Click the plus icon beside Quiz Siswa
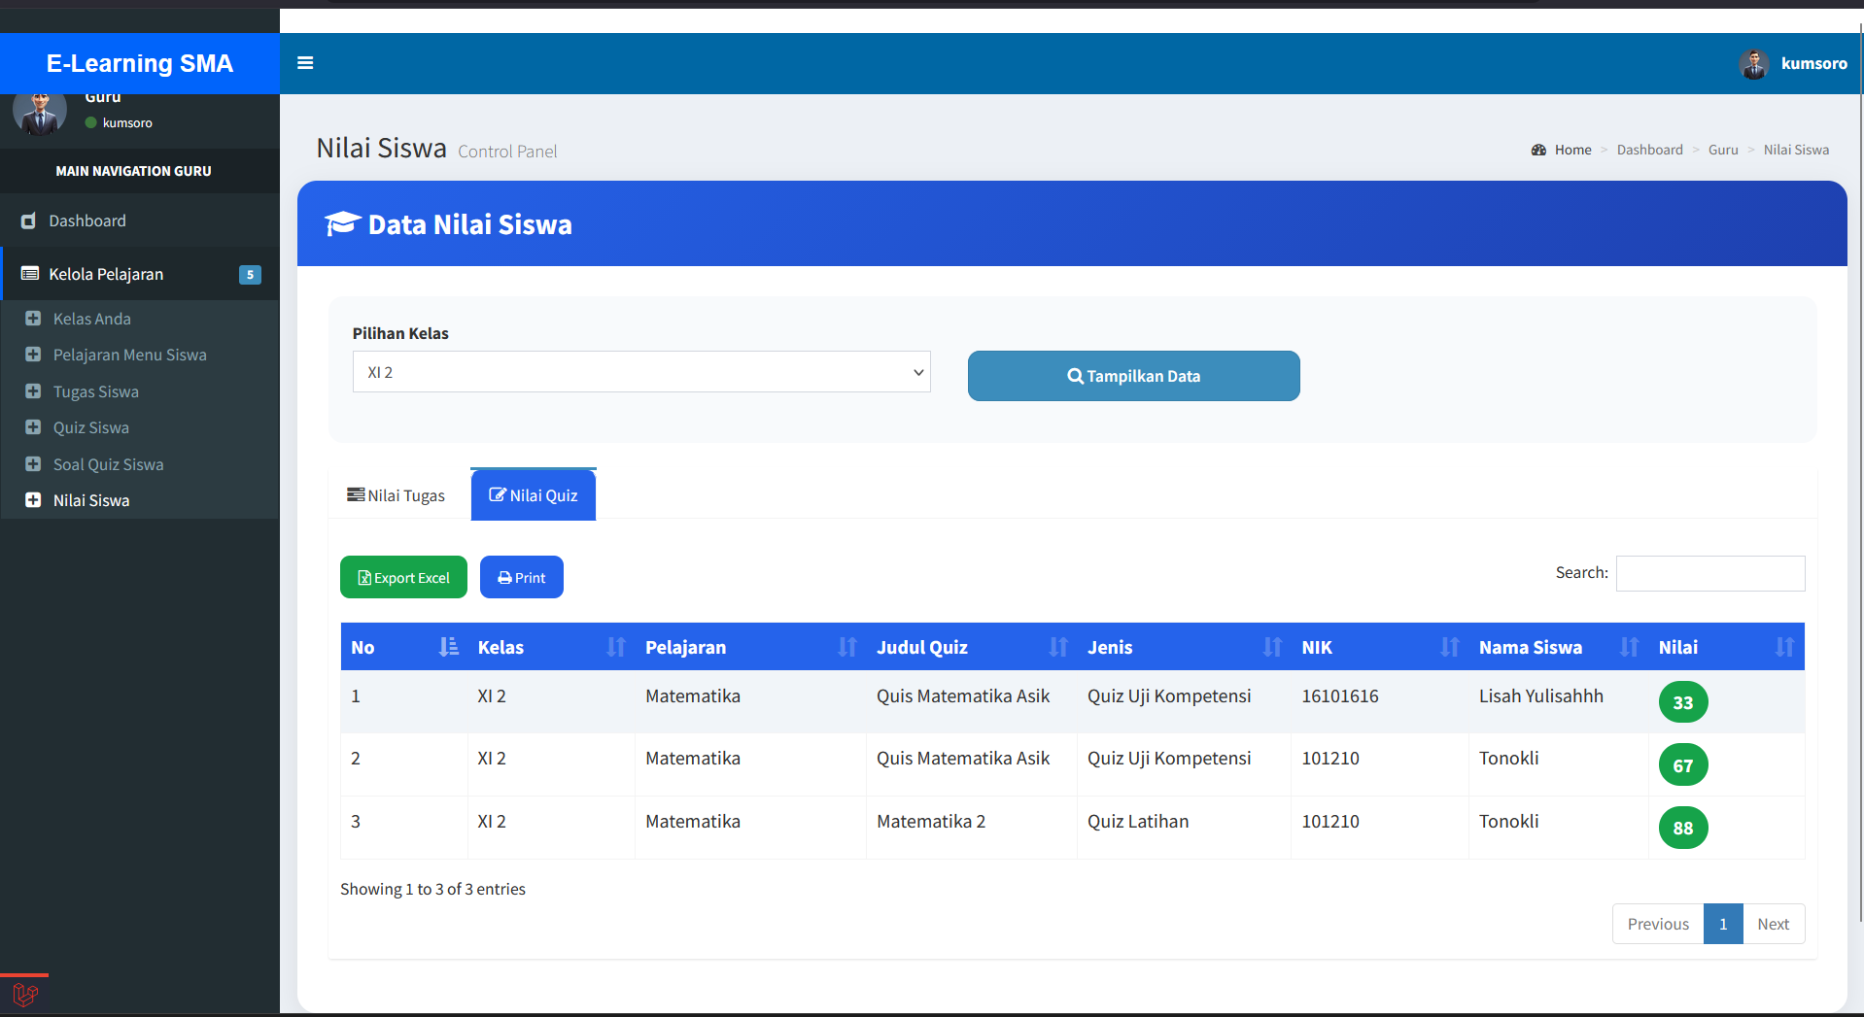 pos(33,427)
